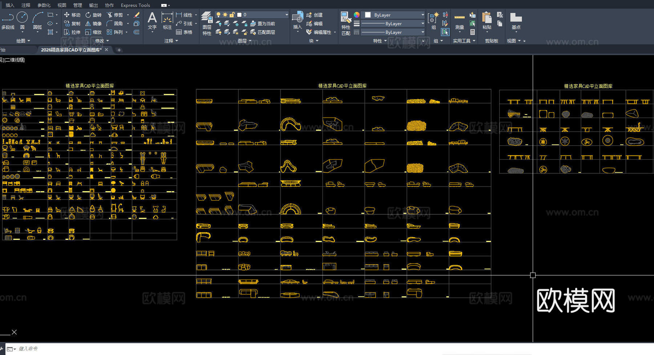This screenshot has width=654, height=355.
Task: Use the Mirror (镜像) command
Action: click(93, 24)
